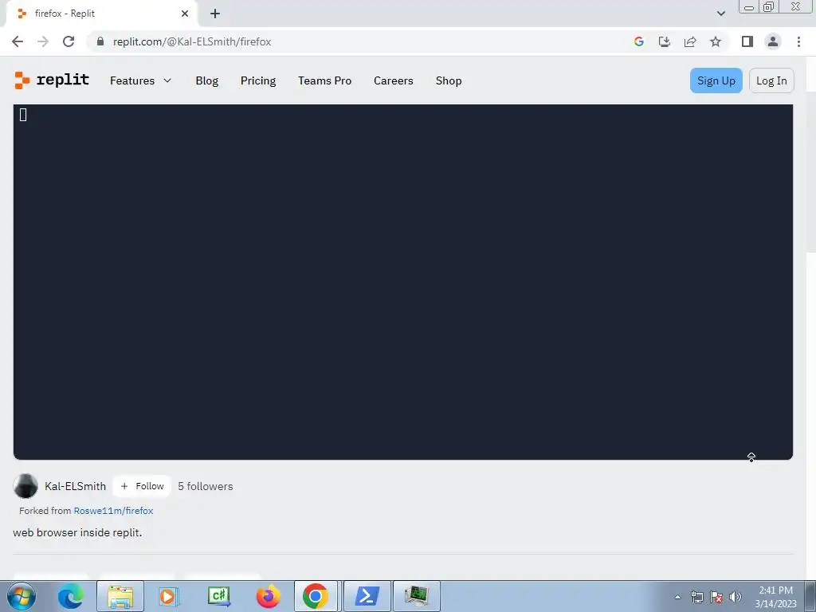Switch to Chrome taskbar button
The width and height of the screenshot is (816, 612).
[316, 596]
